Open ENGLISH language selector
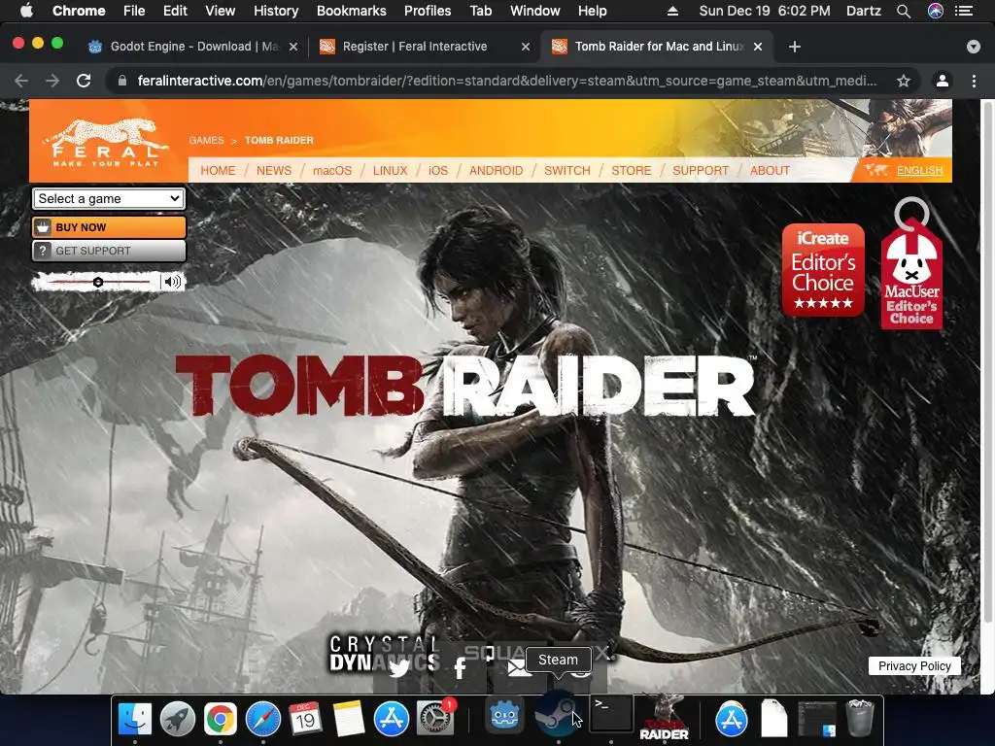Image resolution: width=995 pixels, height=746 pixels. [919, 171]
